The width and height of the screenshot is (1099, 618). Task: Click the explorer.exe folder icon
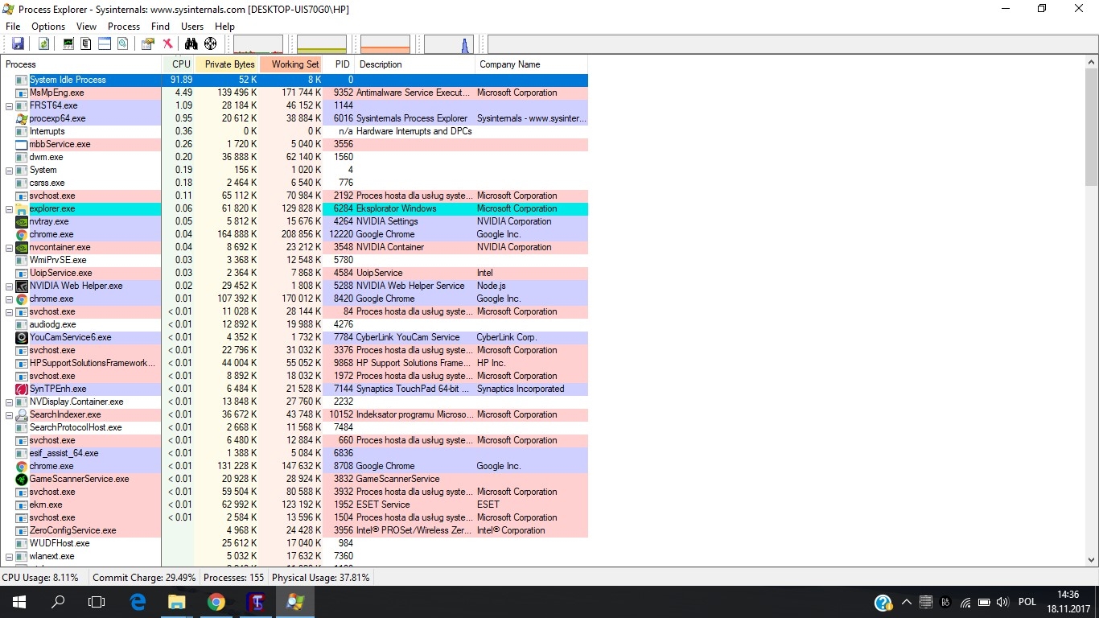22,208
